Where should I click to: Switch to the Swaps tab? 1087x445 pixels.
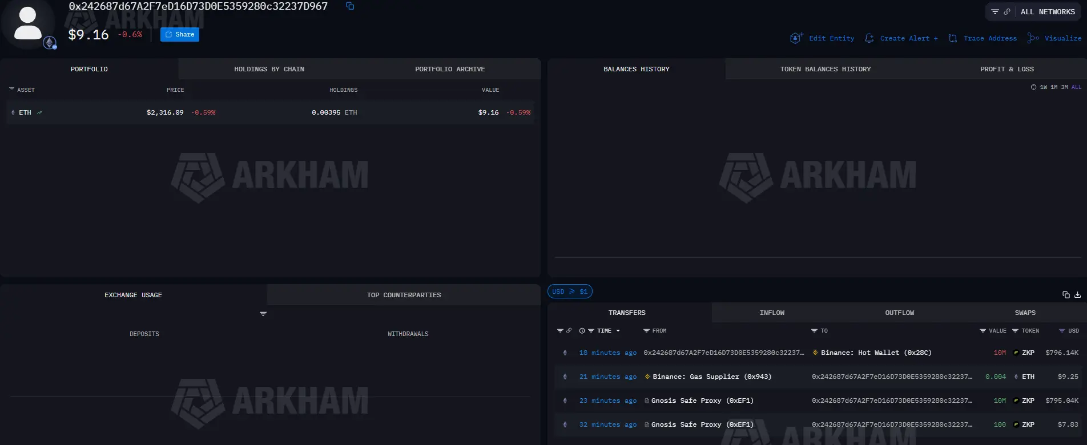coord(1025,313)
